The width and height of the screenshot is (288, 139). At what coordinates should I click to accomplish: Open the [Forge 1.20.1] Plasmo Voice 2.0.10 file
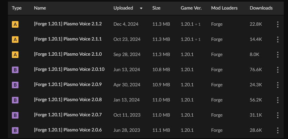(69, 69)
